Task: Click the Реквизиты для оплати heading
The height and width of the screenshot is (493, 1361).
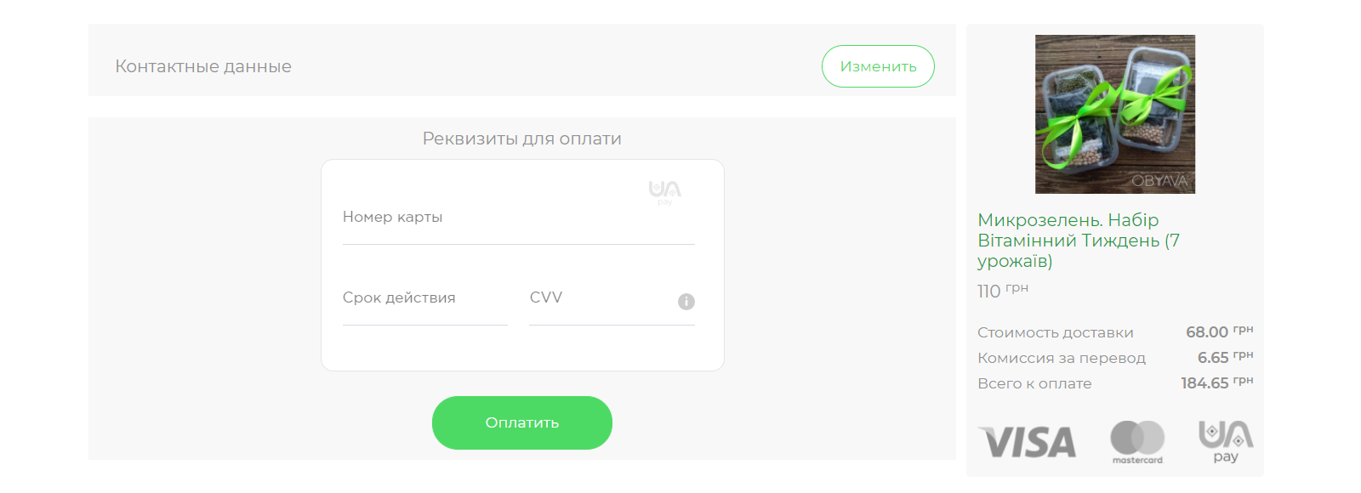Action: (521, 139)
